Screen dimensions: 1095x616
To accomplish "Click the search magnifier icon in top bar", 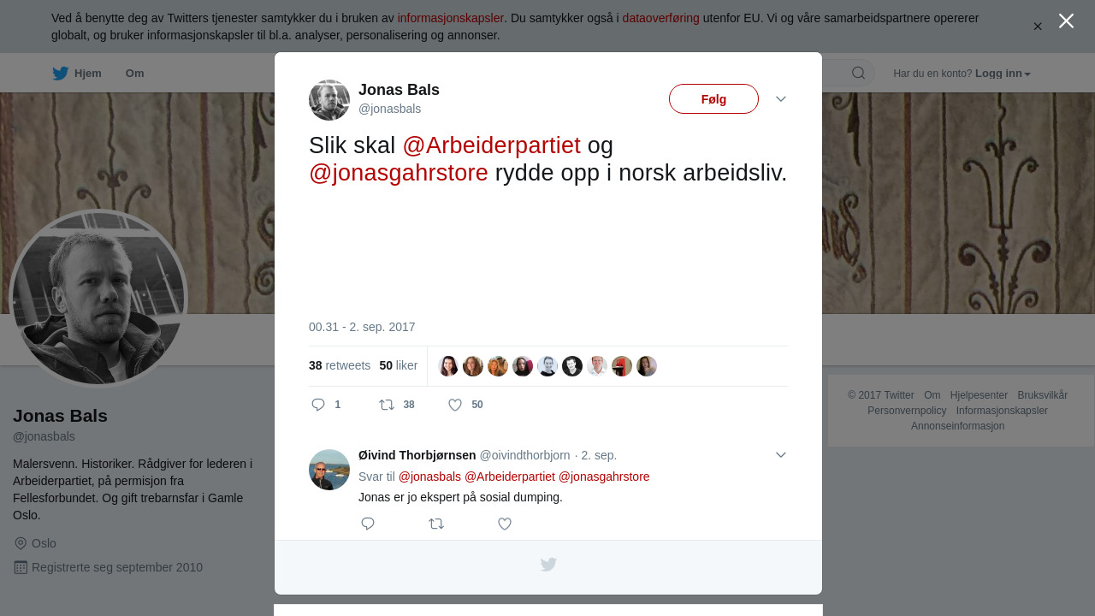I will point(858,73).
